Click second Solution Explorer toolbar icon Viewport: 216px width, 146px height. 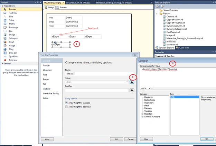162,7
